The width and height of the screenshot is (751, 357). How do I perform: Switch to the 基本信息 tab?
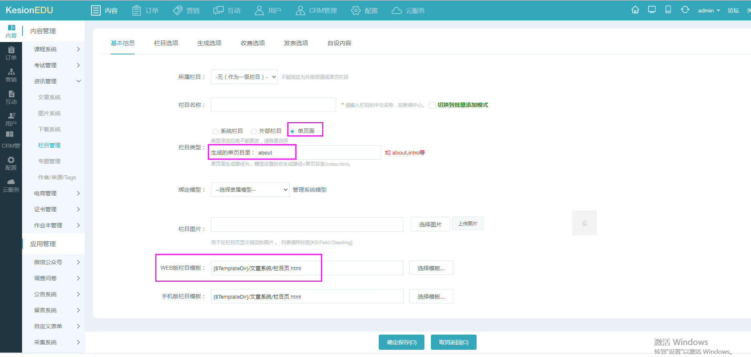(123, 43)
